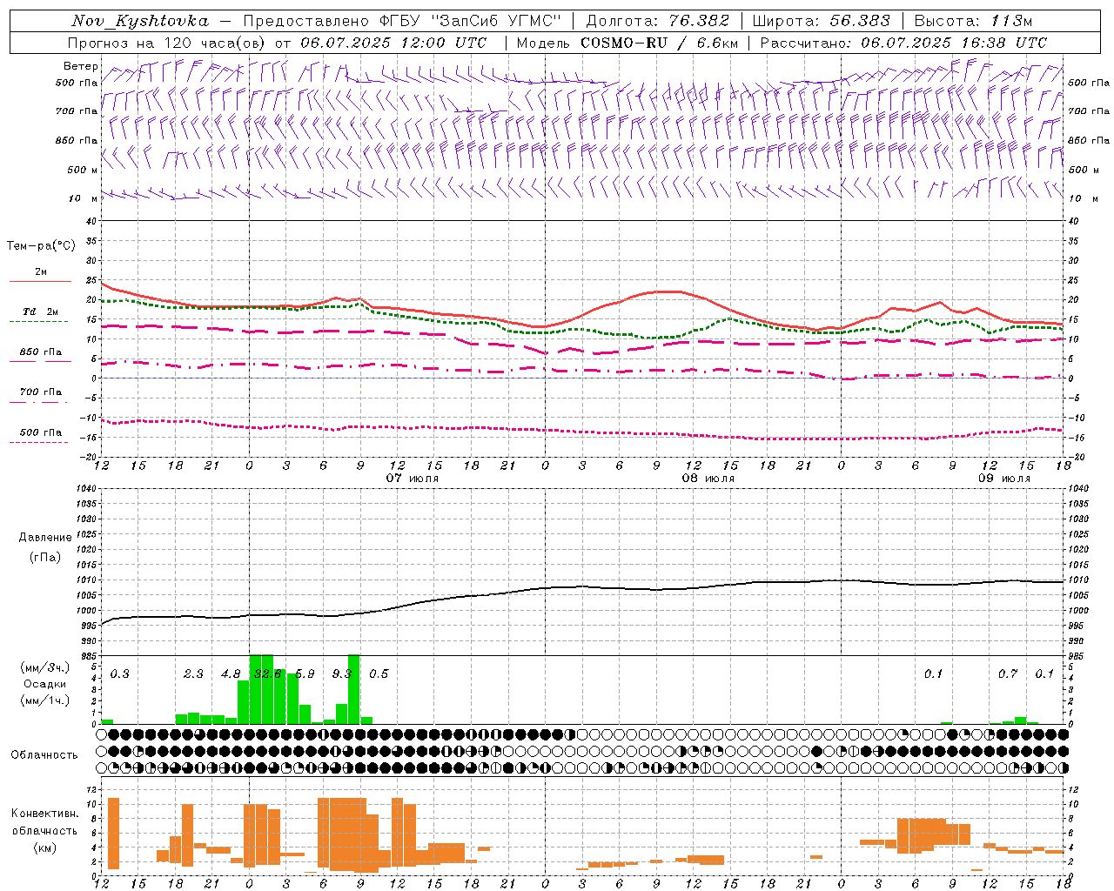
Task: Click the (мм/3ч.) unit label
Action: (x=44, y=667)
